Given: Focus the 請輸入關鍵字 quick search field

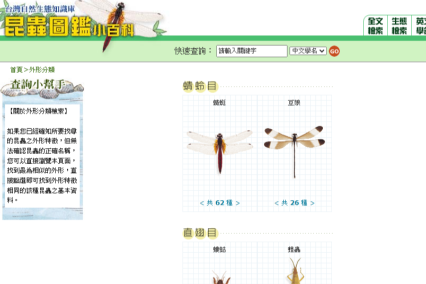Looking at the screenshot, I should point(252,51).
